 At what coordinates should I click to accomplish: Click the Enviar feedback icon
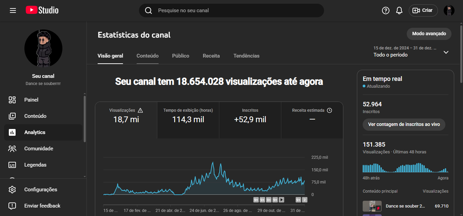[12, 206]
